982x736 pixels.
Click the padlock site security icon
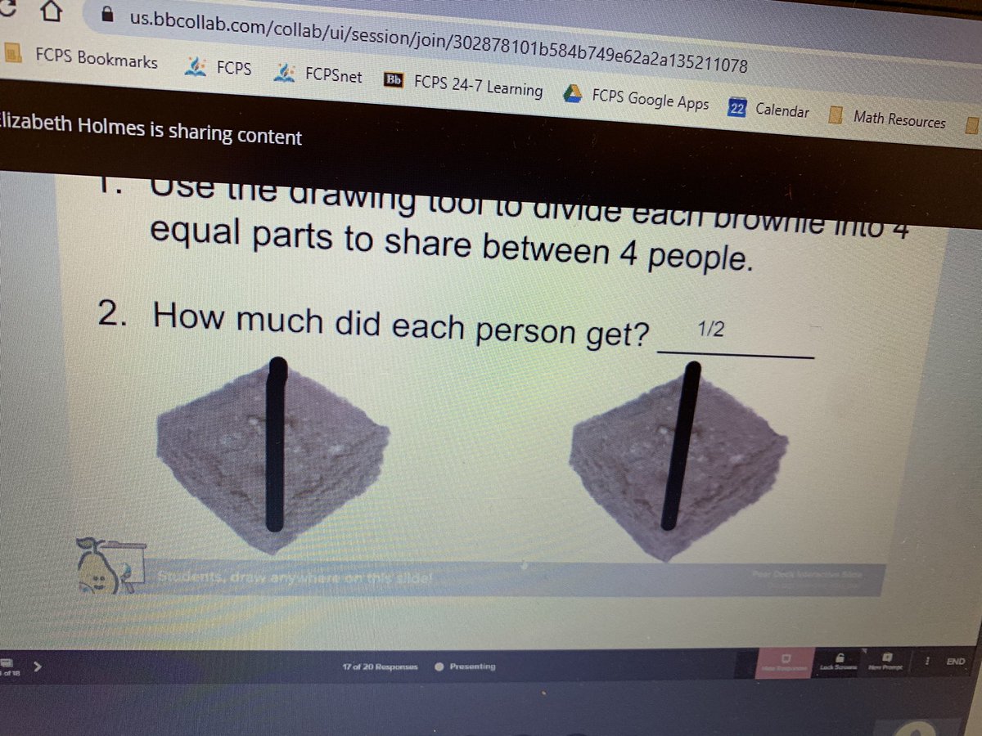tap(106, 14)
